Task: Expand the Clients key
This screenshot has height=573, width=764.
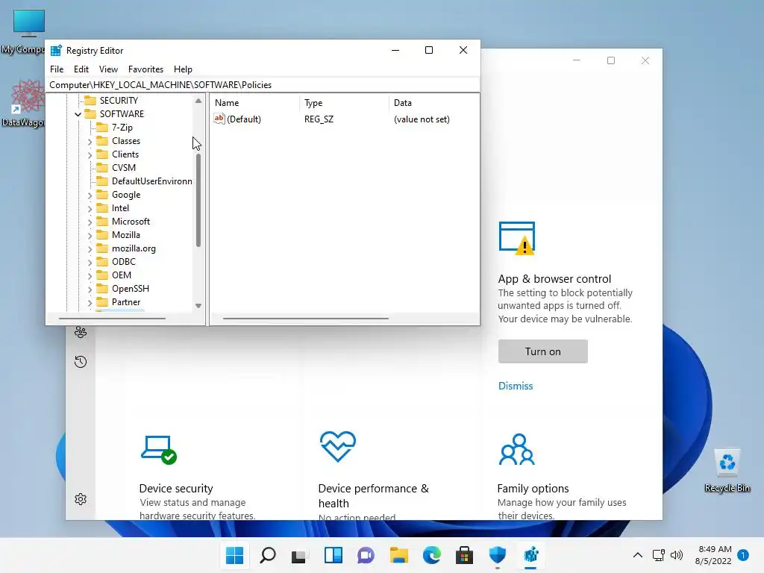Action: point(90,155)
